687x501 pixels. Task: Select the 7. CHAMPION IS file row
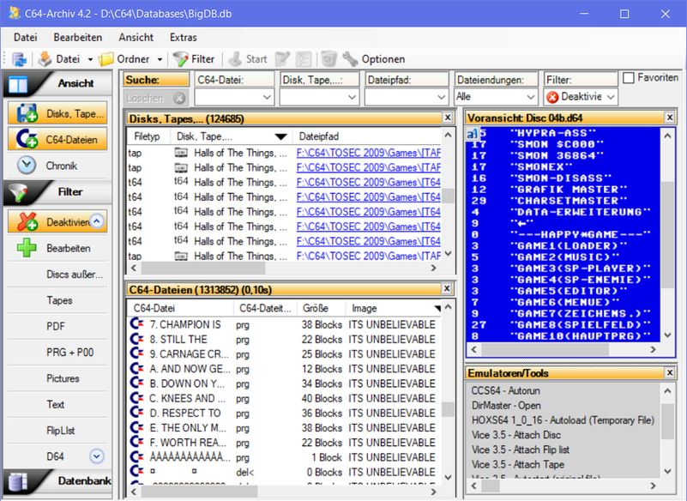pyautogui.click(x=285, y=325)
